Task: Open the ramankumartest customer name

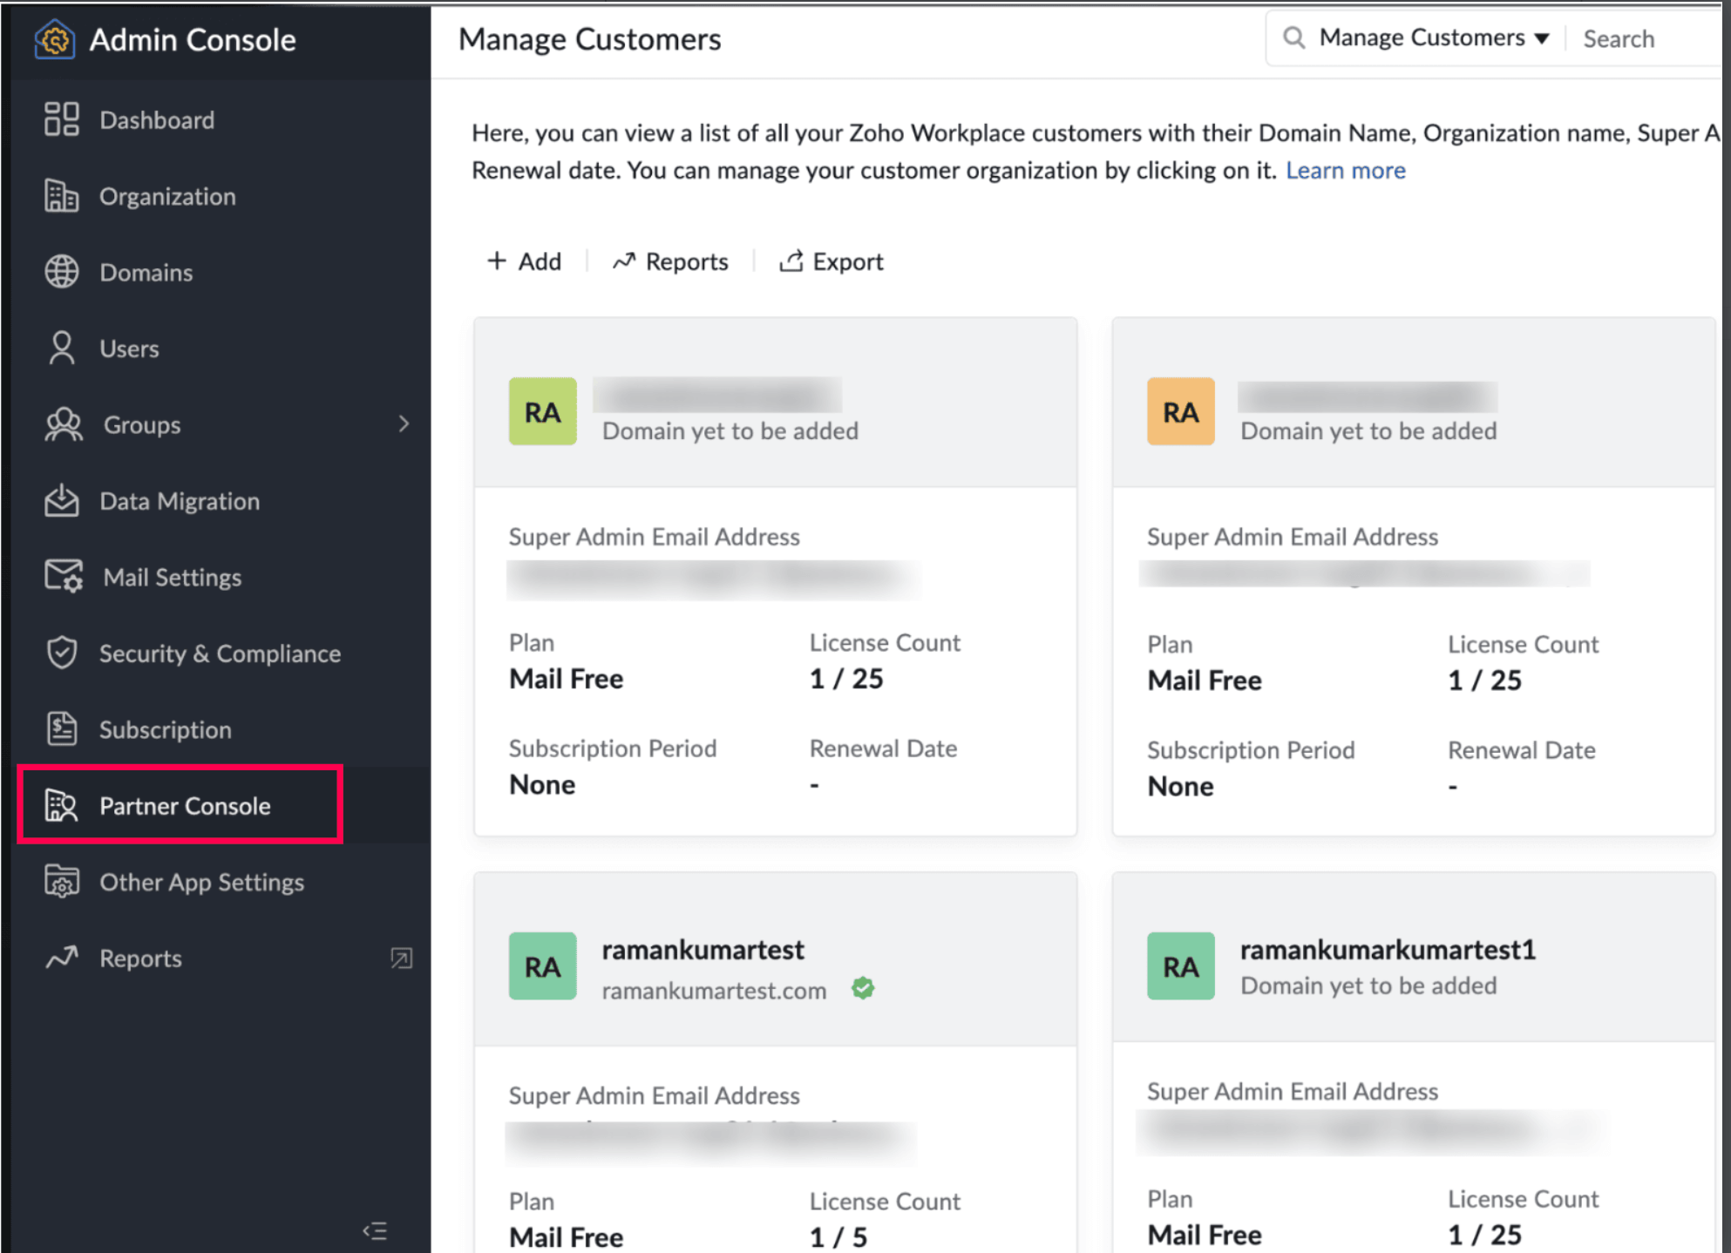Action: pyautogui.click(x=703, y=949)
